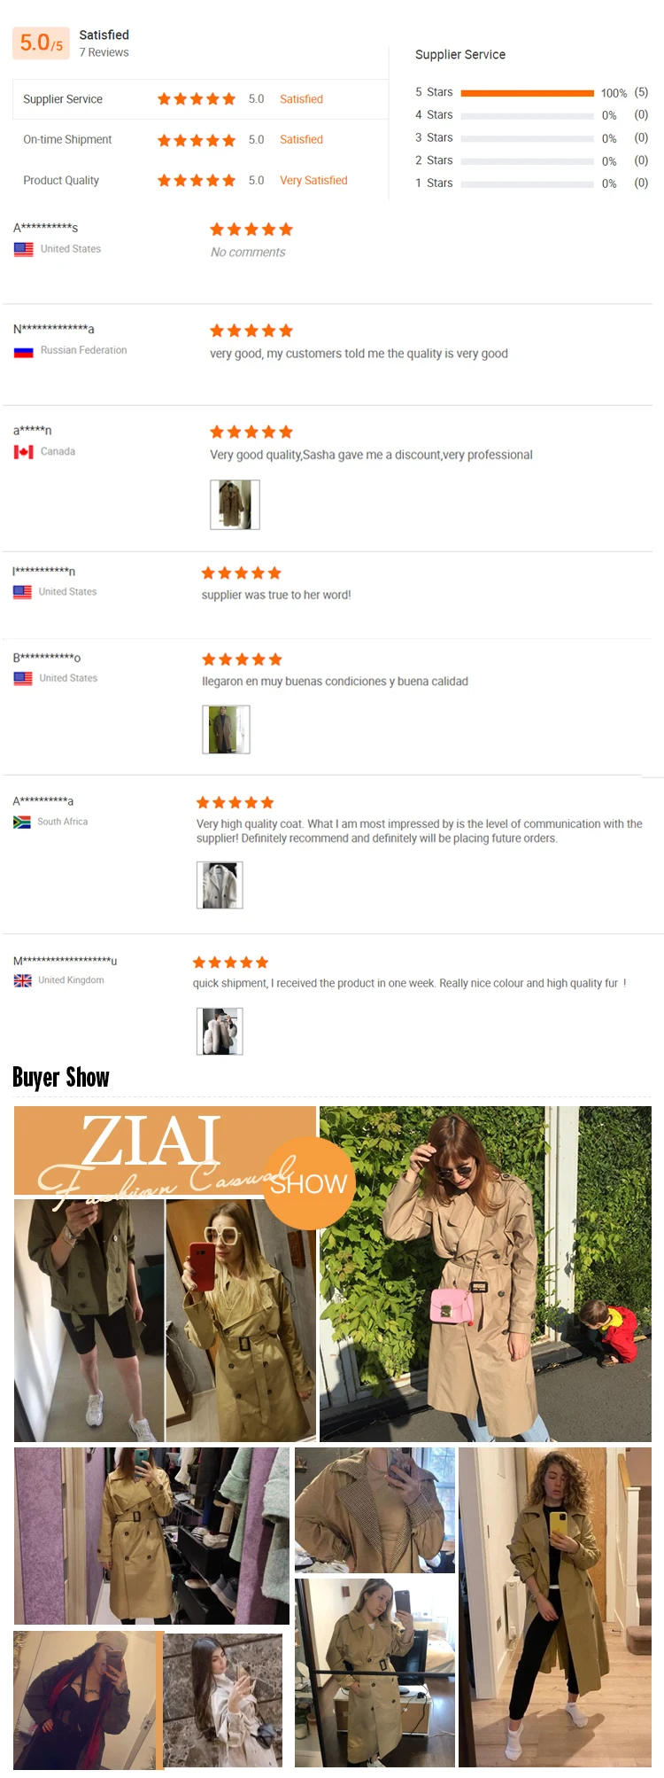This screenshot has width=664, height=1778.
Task: Select the Supplier Service rating row
Action: [x=201, y=99]
